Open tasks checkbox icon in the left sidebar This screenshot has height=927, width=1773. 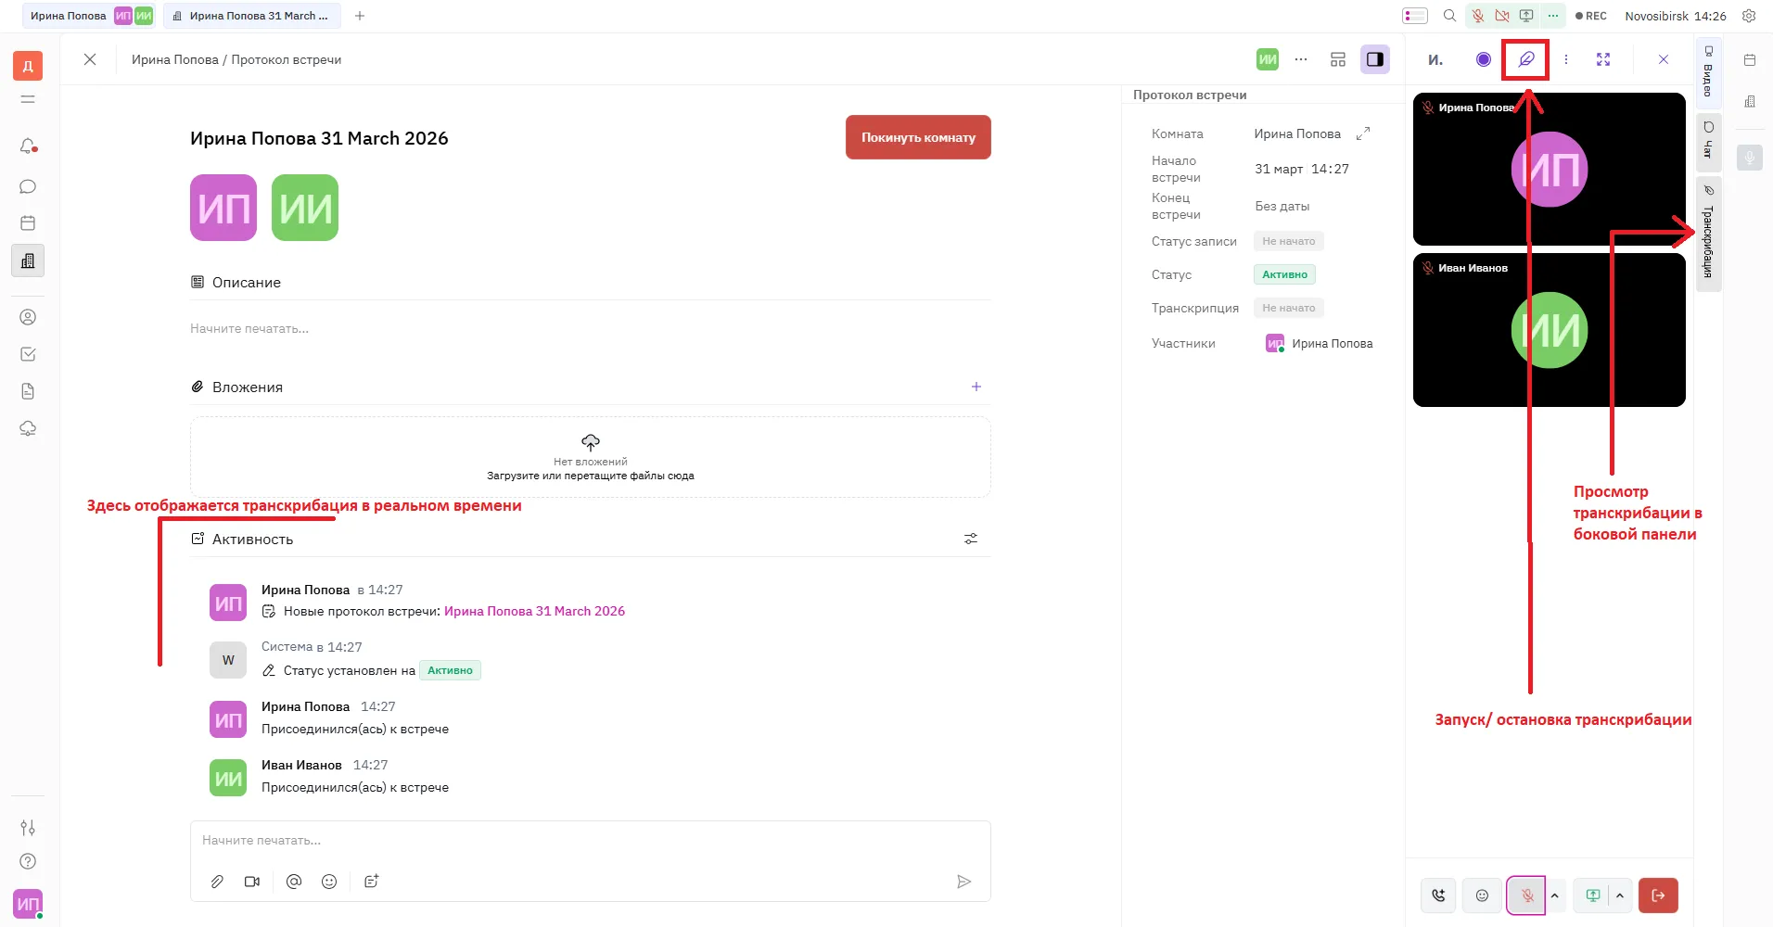(28, 354)
